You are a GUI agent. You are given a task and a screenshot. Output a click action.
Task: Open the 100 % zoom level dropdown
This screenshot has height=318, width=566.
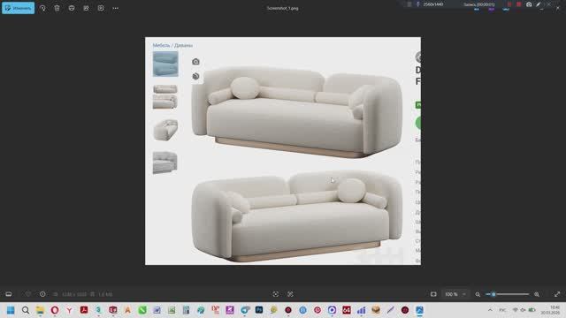[455, 294]
